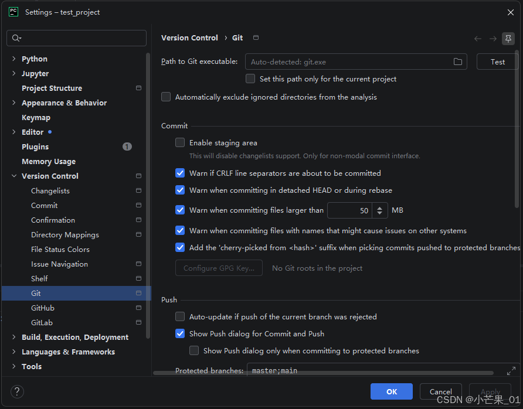The height and width of the screenshot is (409, 523).
Task: Click the expand icon for Protected branches field
Action: [x=511, y=370]
